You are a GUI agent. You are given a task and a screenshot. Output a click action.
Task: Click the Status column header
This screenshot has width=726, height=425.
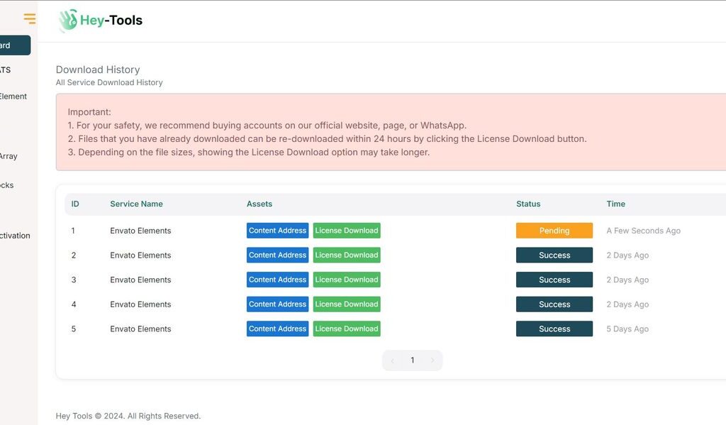click(528, 204)
